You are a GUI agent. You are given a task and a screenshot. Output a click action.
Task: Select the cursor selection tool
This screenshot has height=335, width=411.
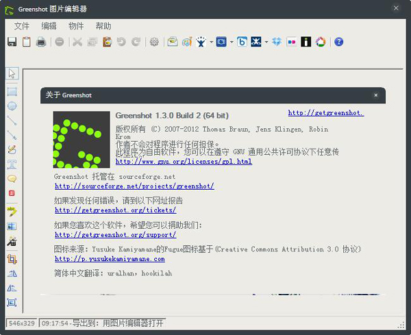pos(12,73)
